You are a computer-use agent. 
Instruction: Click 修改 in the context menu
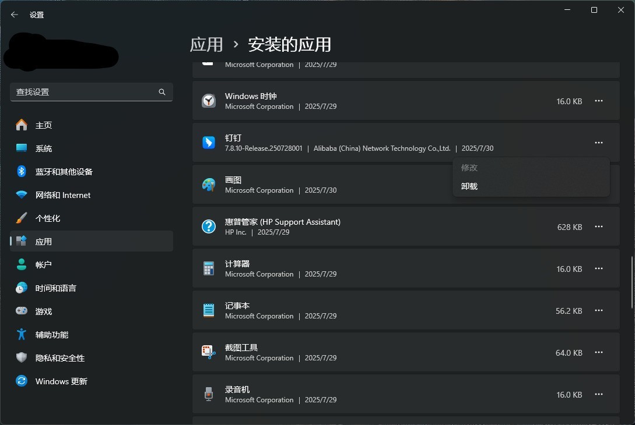click(469, 168)
